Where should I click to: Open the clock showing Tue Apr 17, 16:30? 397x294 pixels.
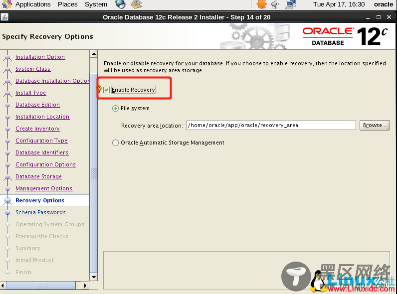coord(339,4)
